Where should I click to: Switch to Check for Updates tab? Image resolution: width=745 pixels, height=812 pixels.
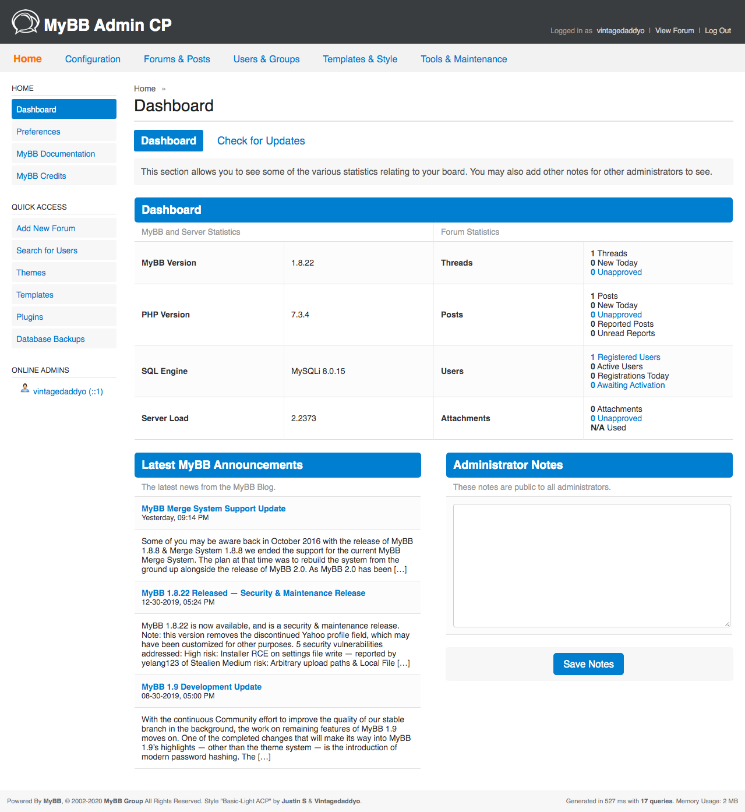coord(260,141)
